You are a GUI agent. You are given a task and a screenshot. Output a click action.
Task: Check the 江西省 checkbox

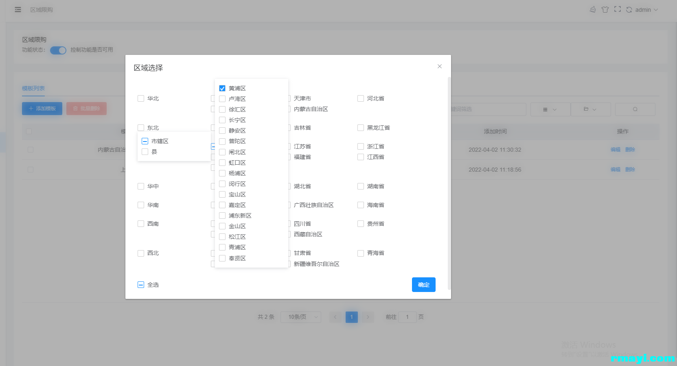pyautogui.click(x=361, y=157)
